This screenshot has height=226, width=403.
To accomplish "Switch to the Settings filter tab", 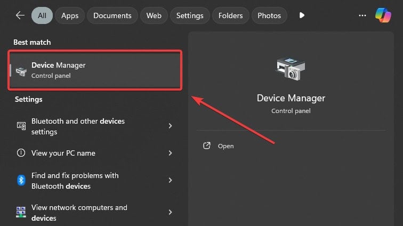I will [x=190, y=15].
